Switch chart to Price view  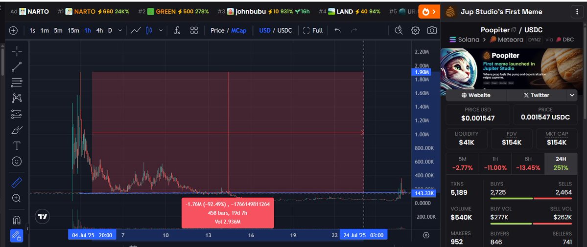point(217,31)
